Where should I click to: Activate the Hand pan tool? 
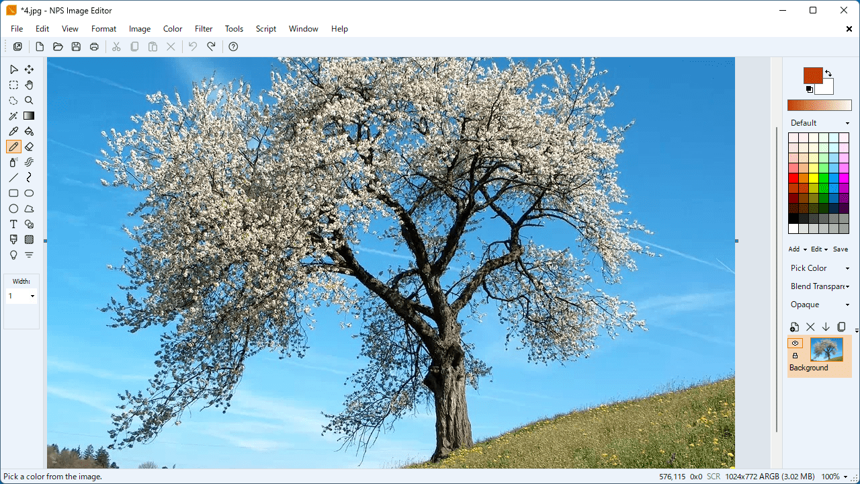[x=29, y=85]
